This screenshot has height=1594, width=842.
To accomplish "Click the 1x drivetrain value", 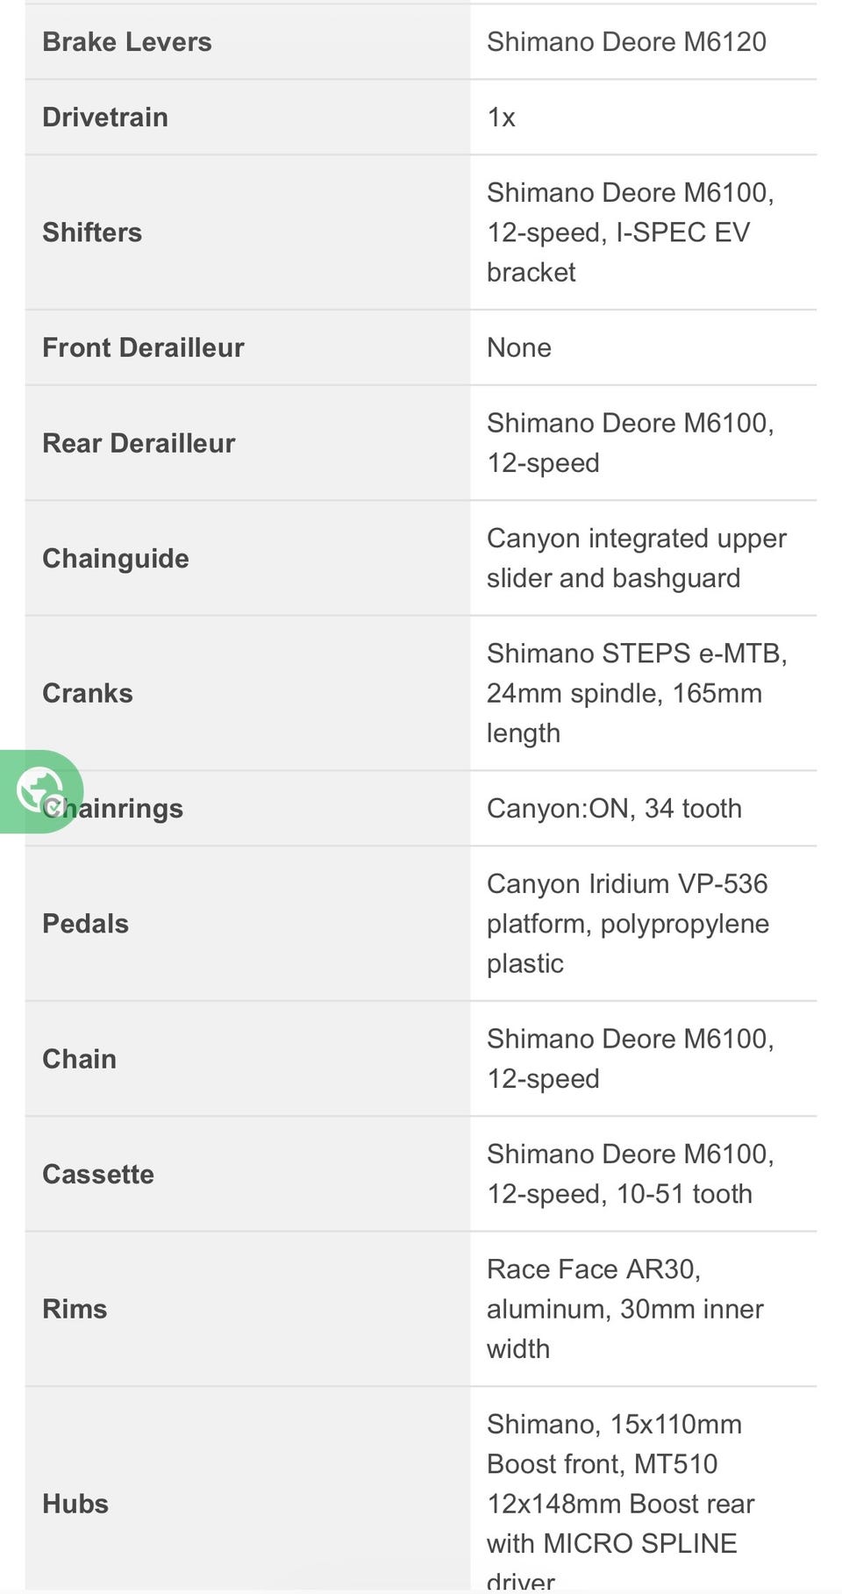I will pos(501,118).
